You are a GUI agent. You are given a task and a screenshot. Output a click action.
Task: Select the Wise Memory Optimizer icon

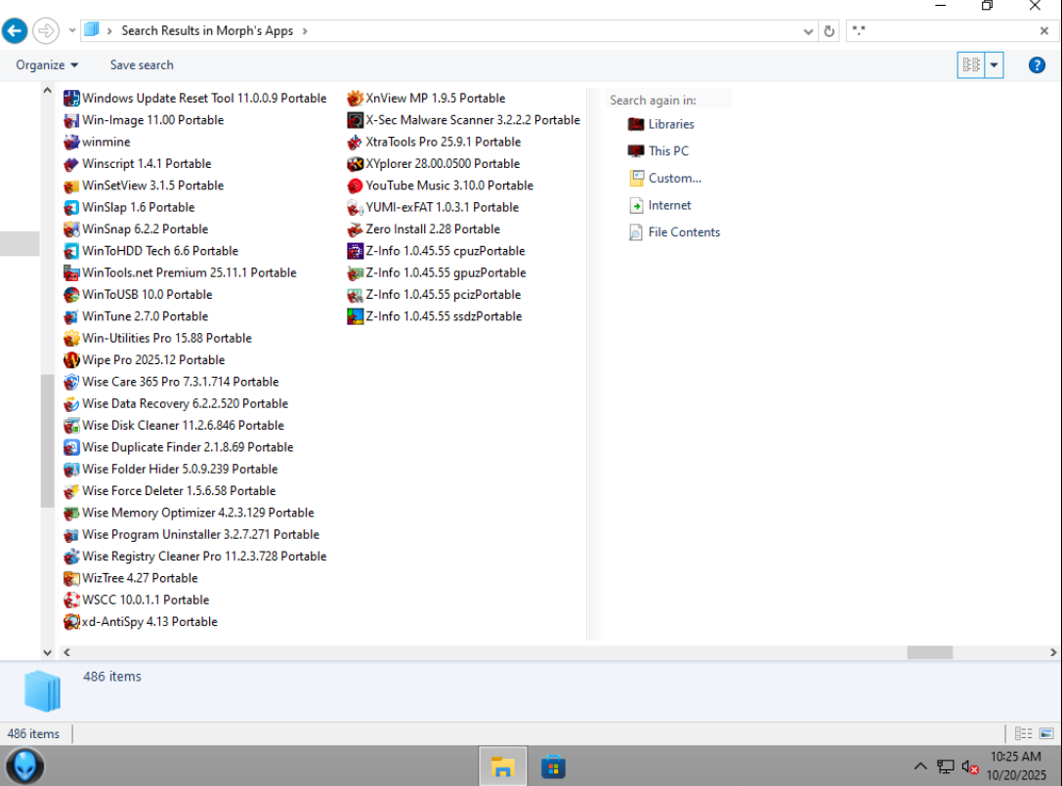(71, 513)
